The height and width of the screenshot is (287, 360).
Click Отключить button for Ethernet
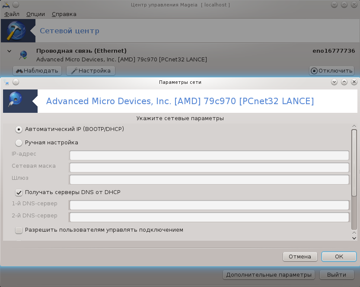click(x=332, y=71)
